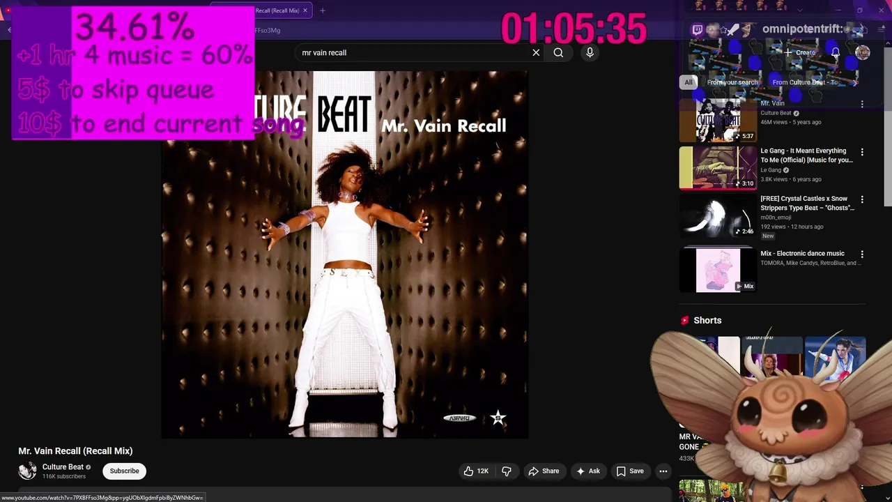Open 'Mix - Electronic dance music' title
The width and height of the screenshot is (892, 502).
click(802, 254)
